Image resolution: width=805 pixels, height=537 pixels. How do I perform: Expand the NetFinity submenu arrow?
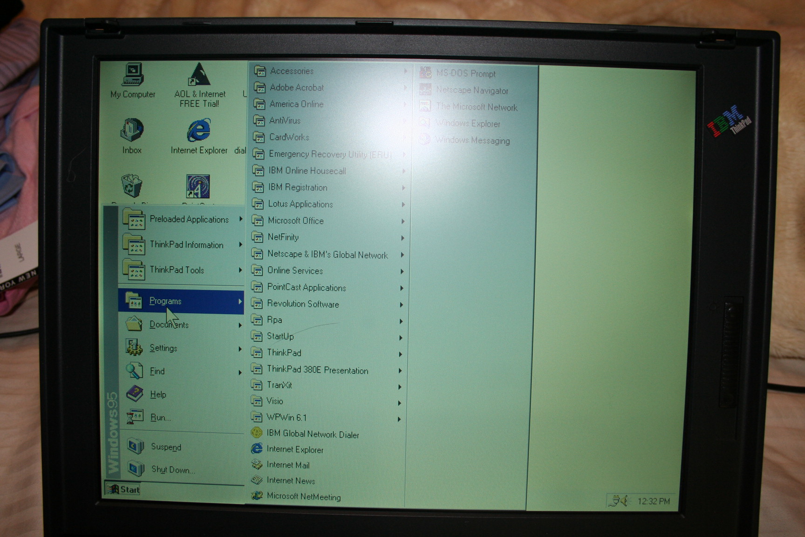[x=403, y=238]
